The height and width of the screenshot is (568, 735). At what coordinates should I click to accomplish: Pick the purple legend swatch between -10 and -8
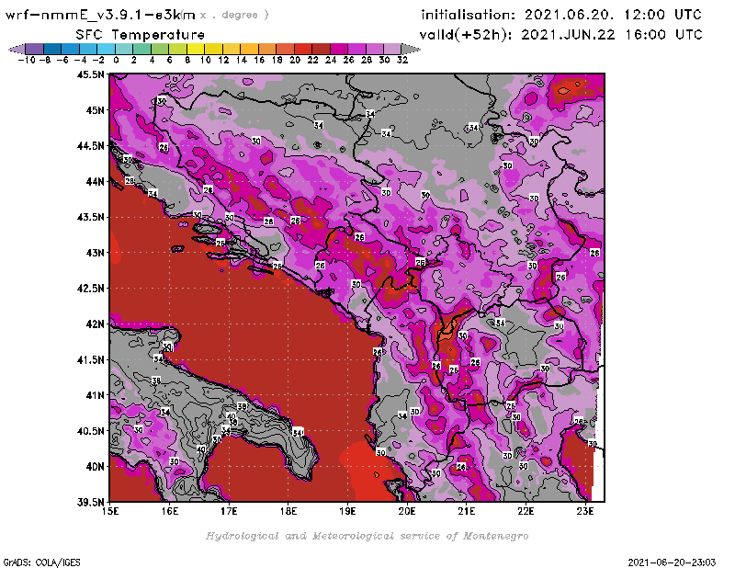pos(35,49)
